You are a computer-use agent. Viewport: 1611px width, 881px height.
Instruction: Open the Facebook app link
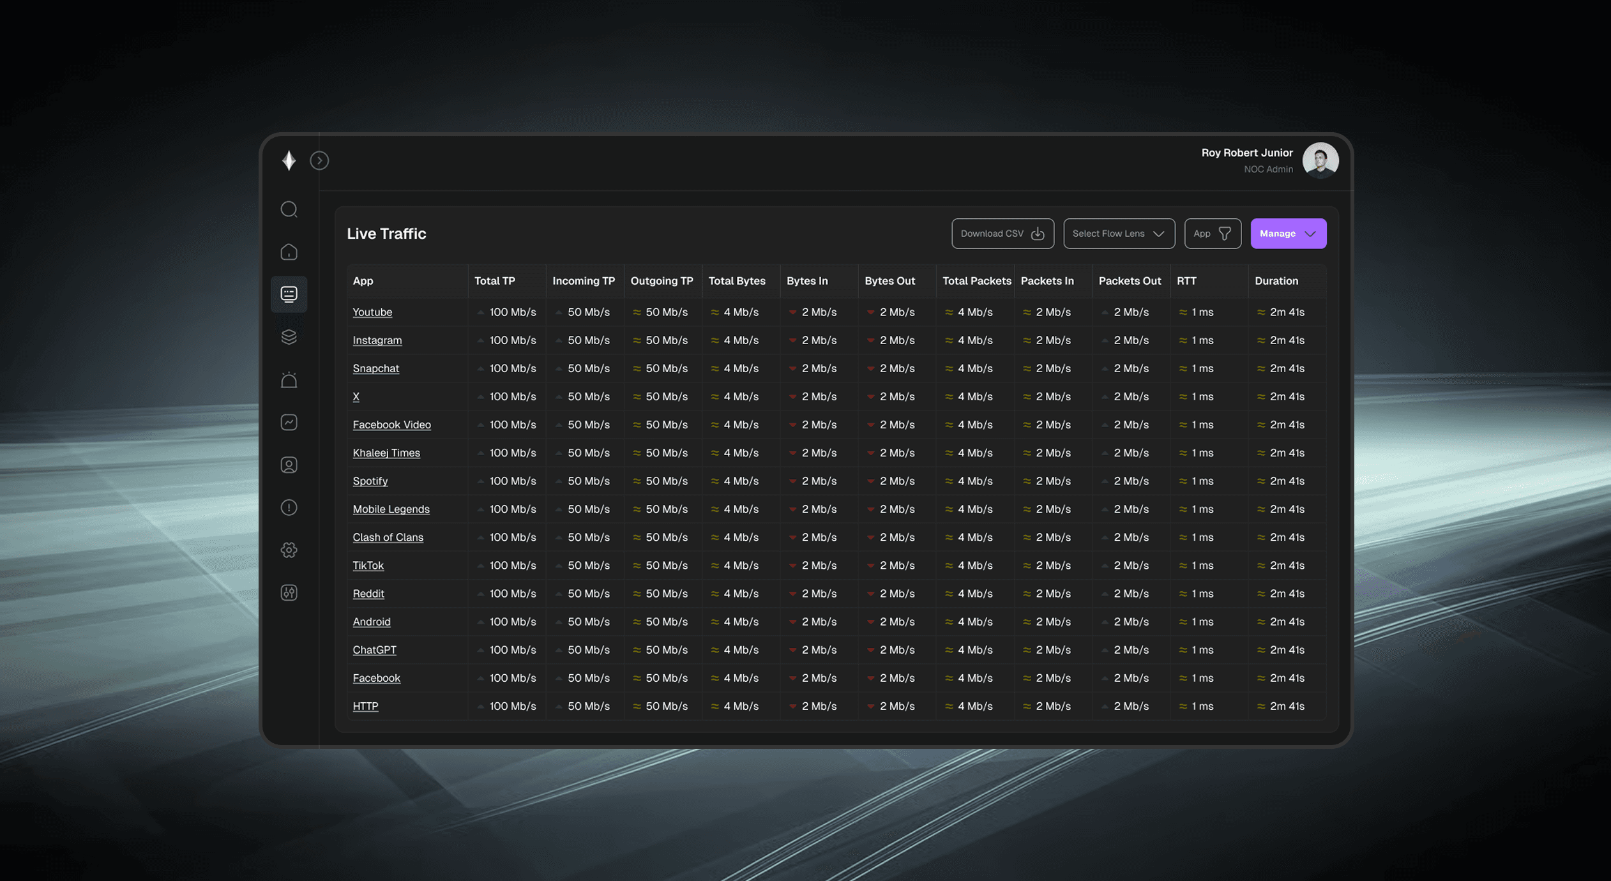[x=377, y=677]
